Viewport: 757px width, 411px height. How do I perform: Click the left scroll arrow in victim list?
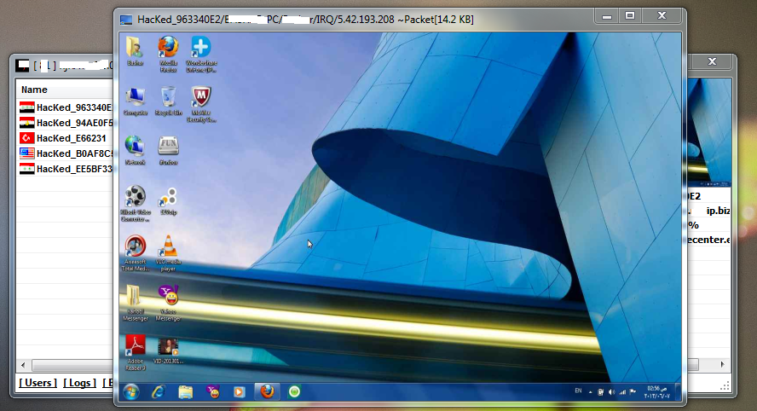coord(23,365)
